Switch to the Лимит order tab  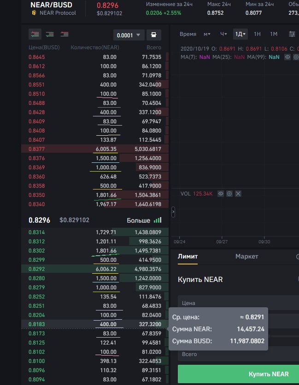[x=188, y=257]
